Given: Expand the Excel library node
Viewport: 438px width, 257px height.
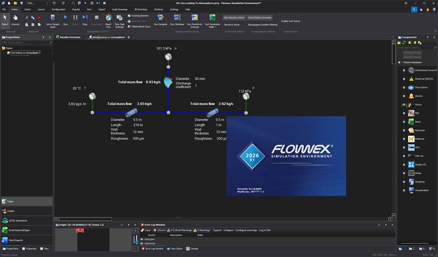Looking at the screenshot, I should click(x=404, y=122).
